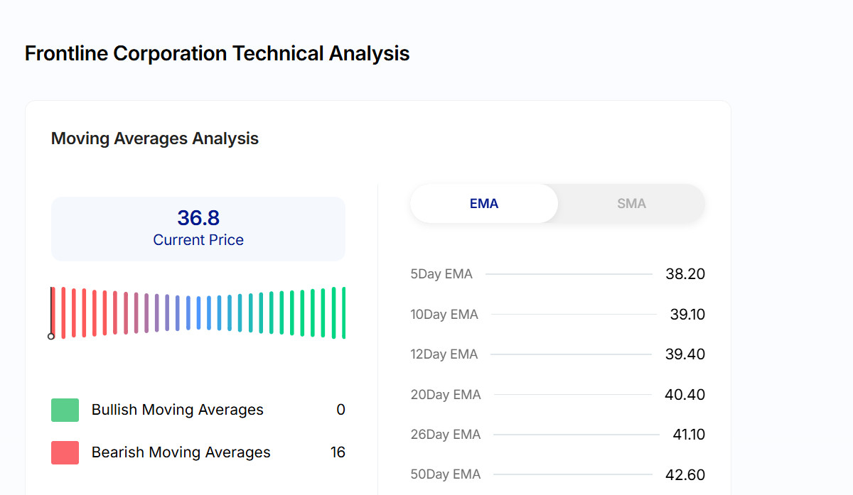Viewport: 853px width, 495px height.
Task: Click the rightmost green bar of the gauge
Action: pos(344,312)
